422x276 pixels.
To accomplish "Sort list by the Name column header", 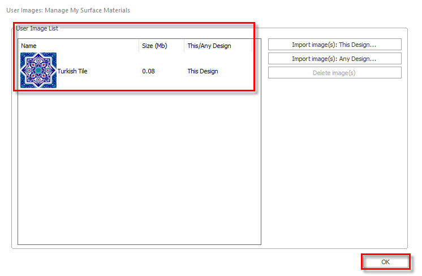I will 79,46.
